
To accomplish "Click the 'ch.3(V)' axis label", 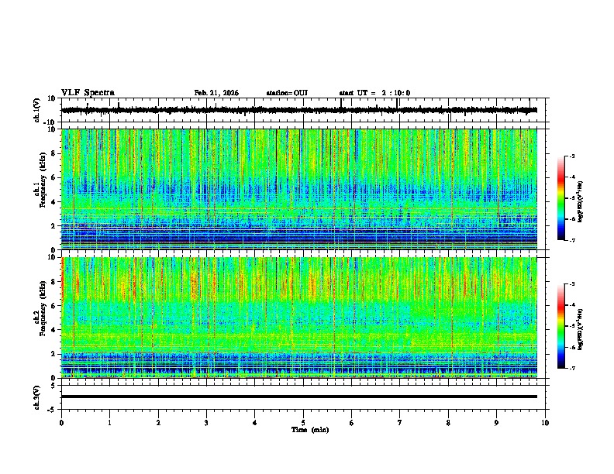I will pos(37,398).
